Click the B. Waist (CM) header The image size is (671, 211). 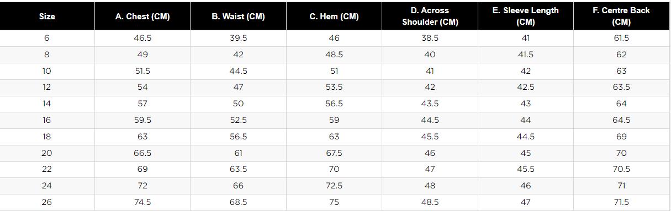pyautogui.click(x=238, y=17)
